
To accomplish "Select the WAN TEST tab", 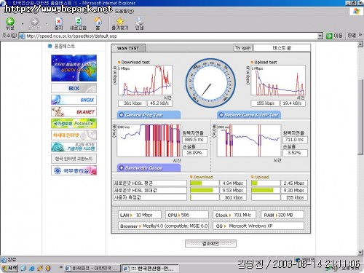I will (128, 48).
